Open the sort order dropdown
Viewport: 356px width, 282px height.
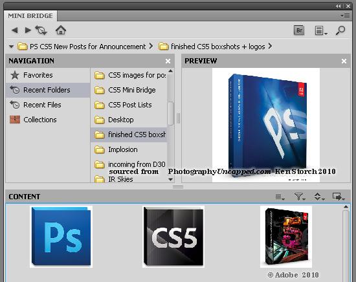[x=319, y=197]
